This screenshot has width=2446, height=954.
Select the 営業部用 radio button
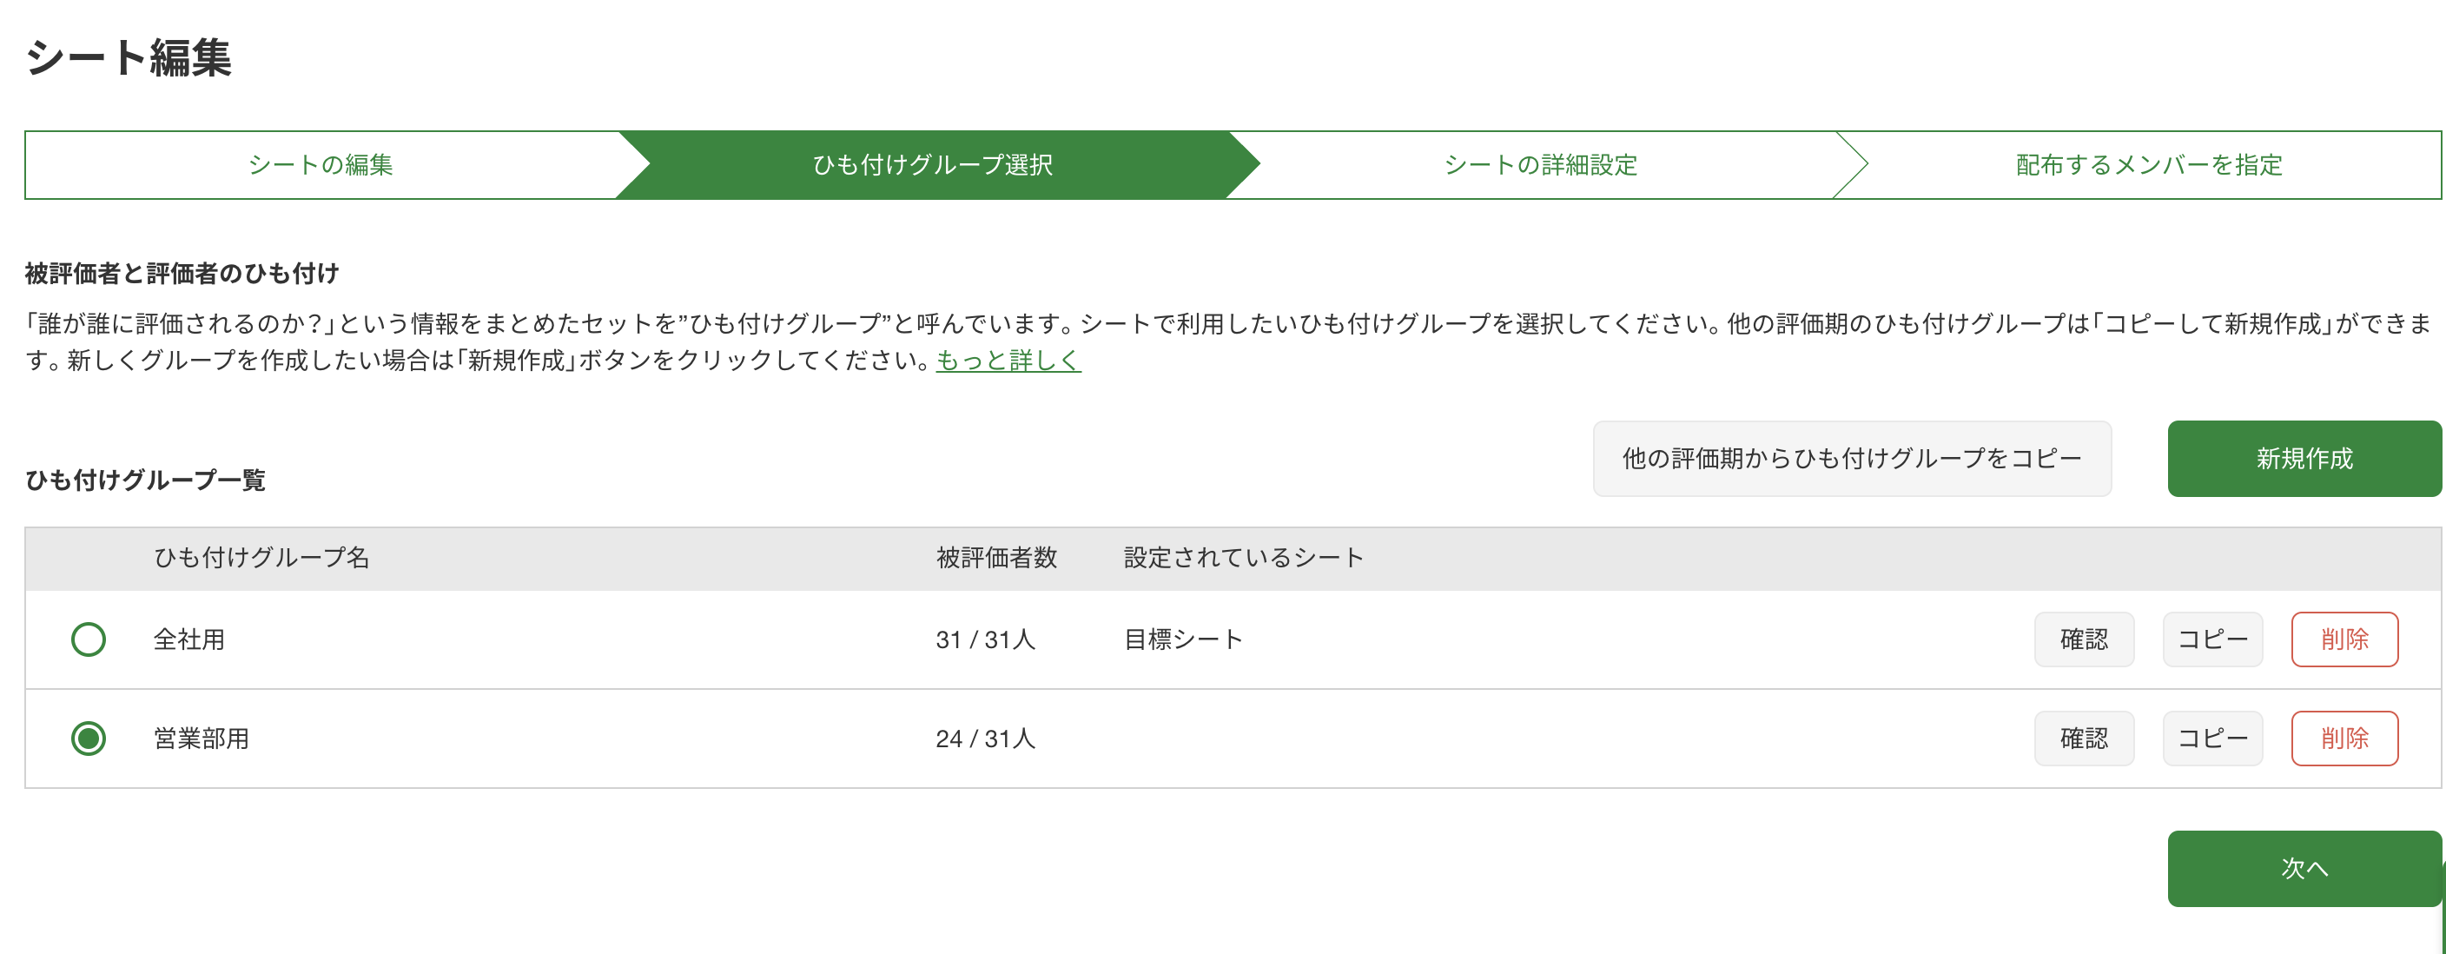[x=89, y=739]
